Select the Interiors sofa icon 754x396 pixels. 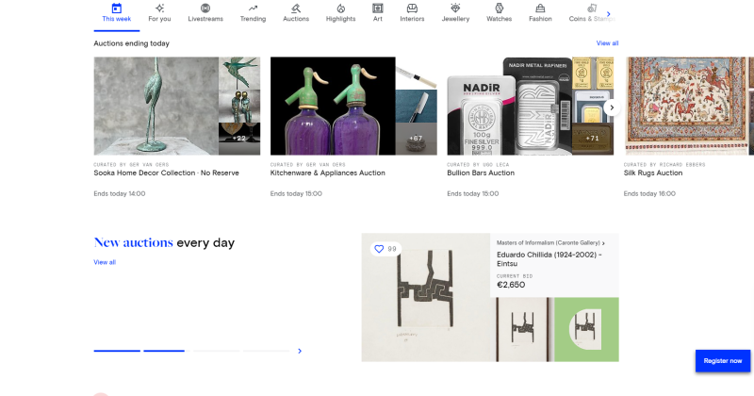pos(412,8)
